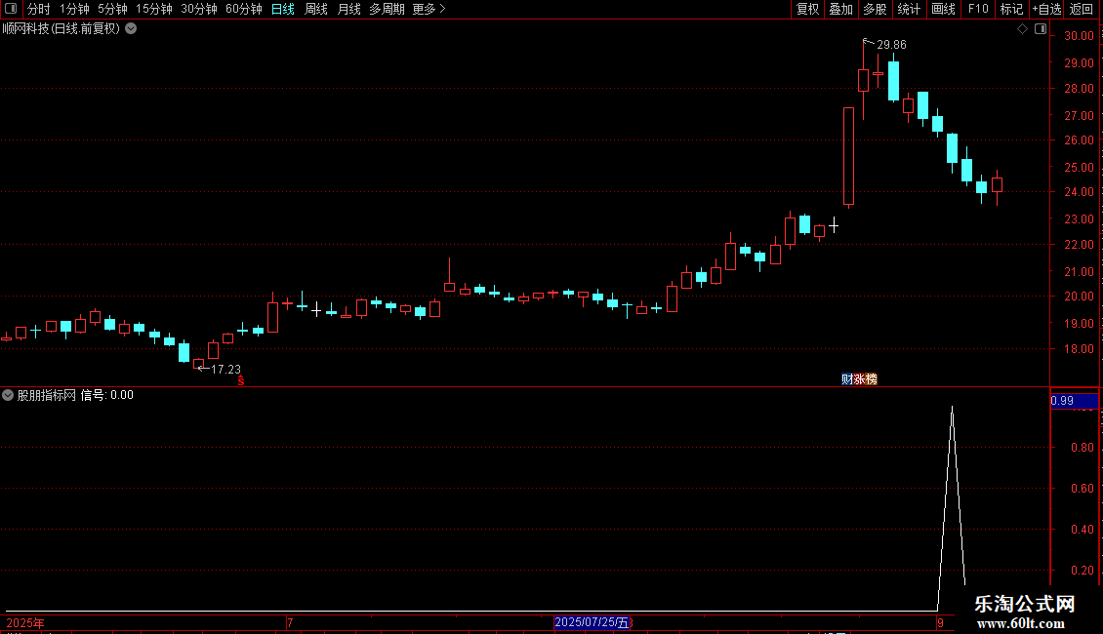Click the 财 info badge
1103x634 pixels.
847,378
